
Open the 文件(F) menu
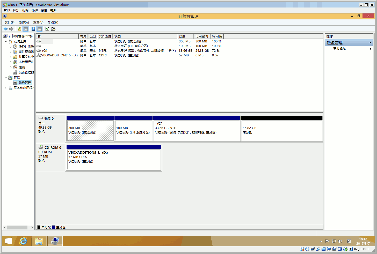pyautogui.click(x=10, y=23)
